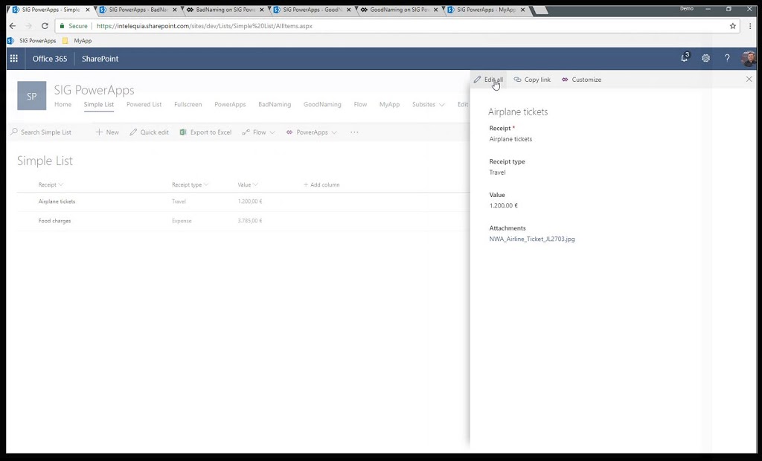Click New to add a list item
Viewport: 762px width, 461px height.
tap(107, 132)
